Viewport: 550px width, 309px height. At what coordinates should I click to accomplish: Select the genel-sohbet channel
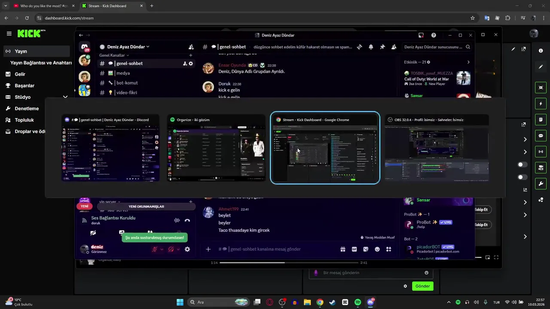[146, 64]
